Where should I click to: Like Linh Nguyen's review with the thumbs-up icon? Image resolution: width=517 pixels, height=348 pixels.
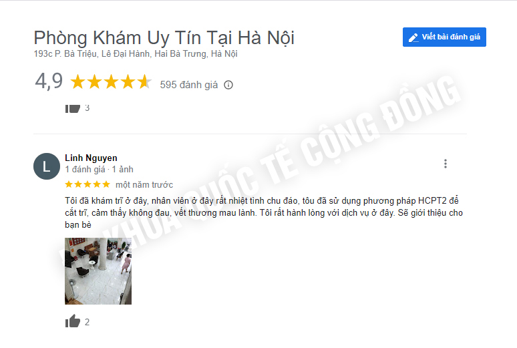73,321
